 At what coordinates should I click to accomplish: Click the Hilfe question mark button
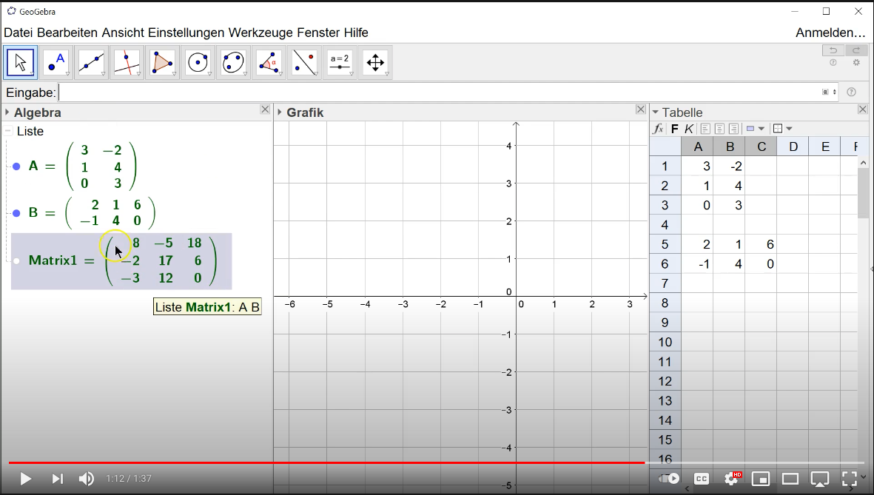coord(851,92)
